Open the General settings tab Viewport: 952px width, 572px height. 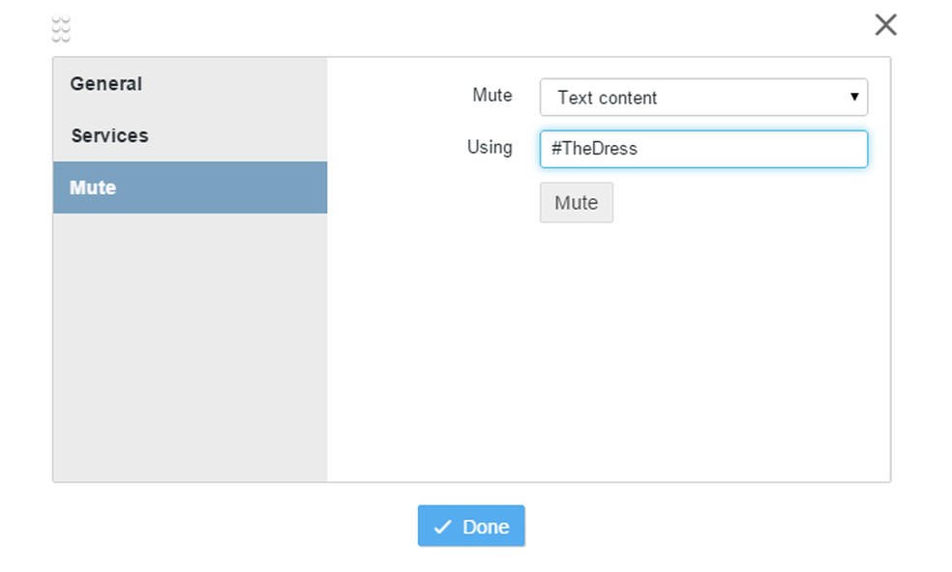[106, 84]
